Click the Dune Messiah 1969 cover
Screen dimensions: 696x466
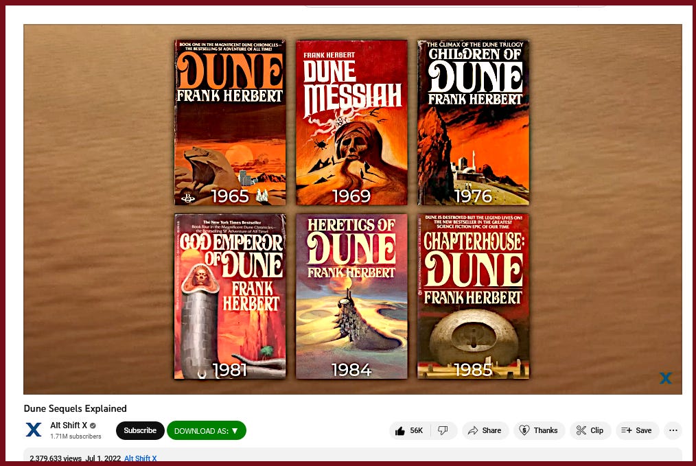tap(351, 122)
